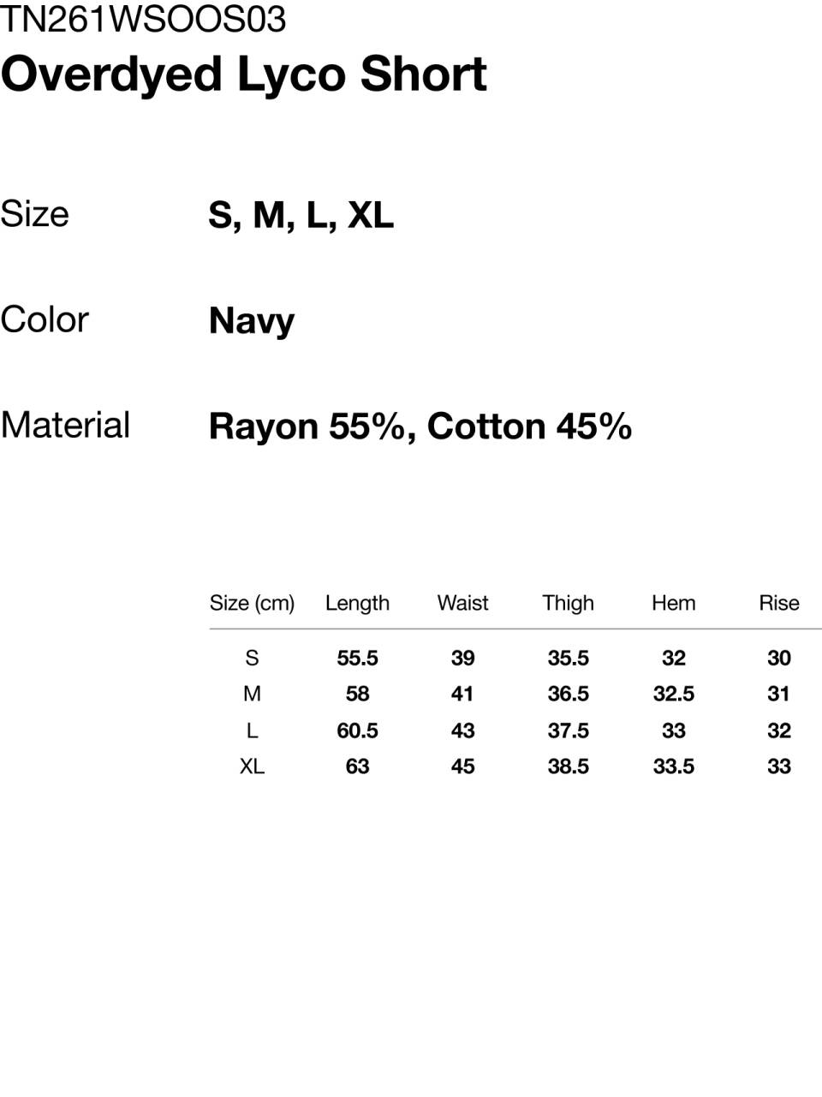
Task: Click the Waist column header
Action: 462,603
